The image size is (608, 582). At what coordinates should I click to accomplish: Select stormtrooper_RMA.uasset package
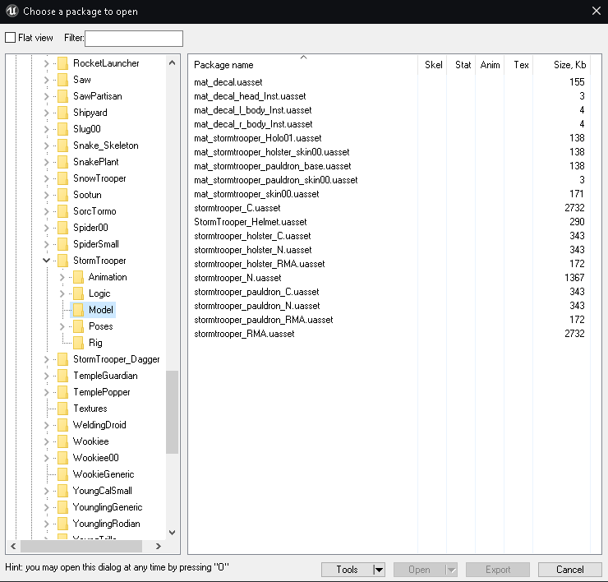244,334
